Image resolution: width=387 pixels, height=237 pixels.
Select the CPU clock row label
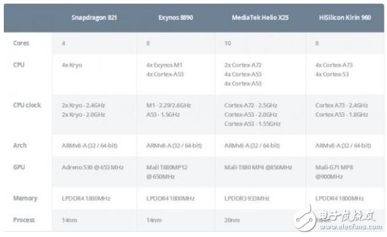pyautogui.click(x=27, y=105)
